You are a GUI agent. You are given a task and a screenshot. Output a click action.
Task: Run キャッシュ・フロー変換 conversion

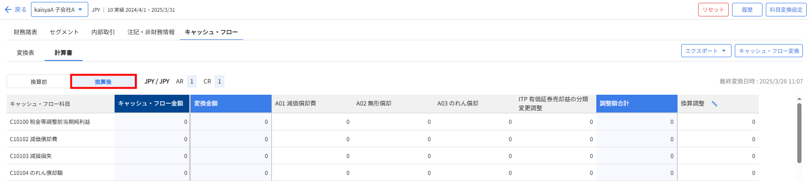click(769, 51)
